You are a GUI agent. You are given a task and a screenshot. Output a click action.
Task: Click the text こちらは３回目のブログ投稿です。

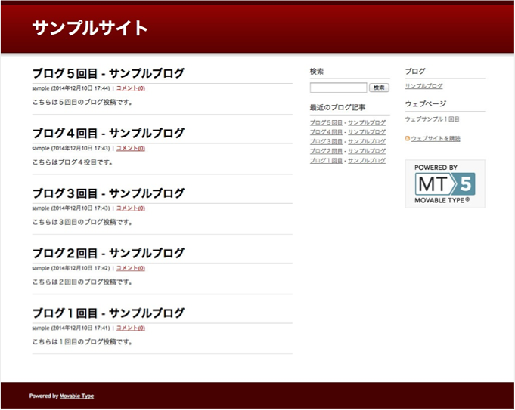82,223
